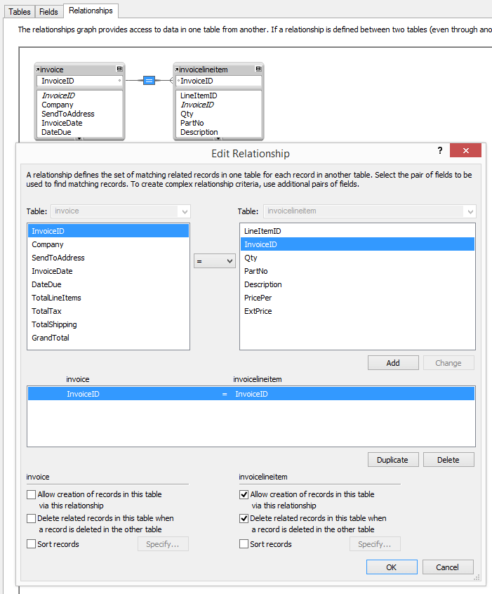Screen dimensions: 492x594
Task: Open the right Table dropdown showing invoicelineitem
Action: point(370,211)
